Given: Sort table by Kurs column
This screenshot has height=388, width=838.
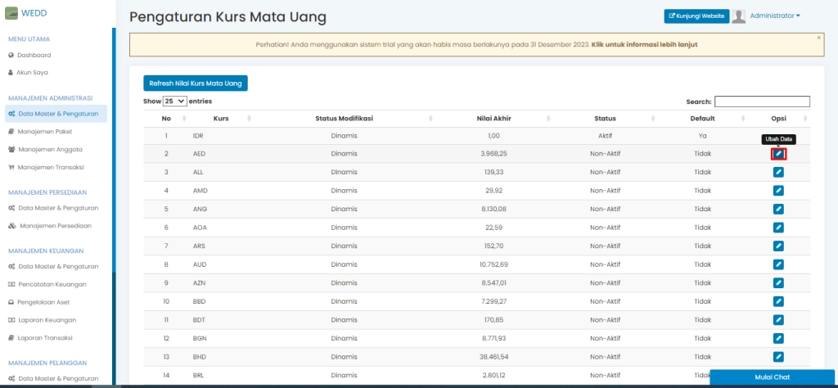Looking at the screenshot, I should click(x=221, y=119).
